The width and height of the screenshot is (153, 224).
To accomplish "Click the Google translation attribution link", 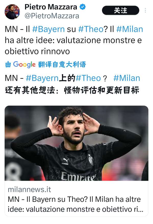I will tap(45, 64).
